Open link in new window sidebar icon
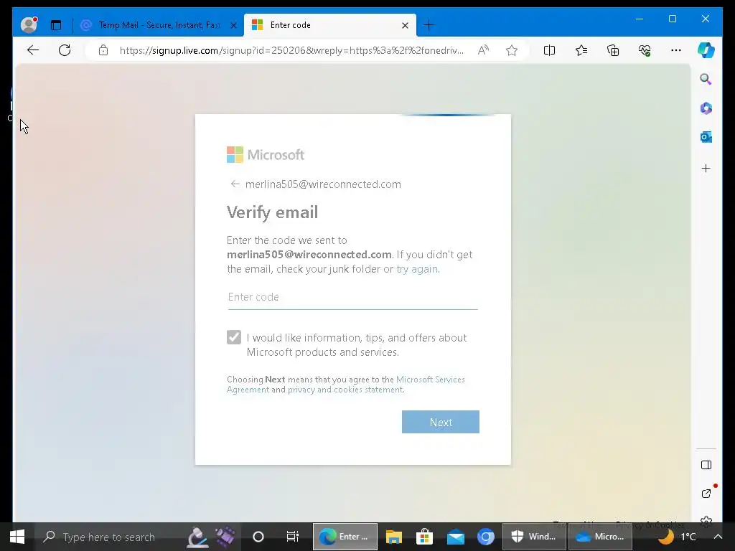 click(706, 494)
